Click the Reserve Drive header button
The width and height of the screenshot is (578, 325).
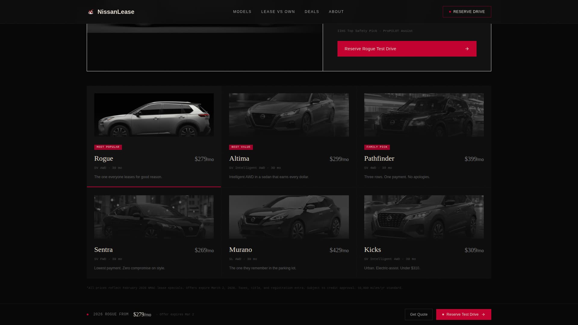pyautogui.click(x=467, y=12)
